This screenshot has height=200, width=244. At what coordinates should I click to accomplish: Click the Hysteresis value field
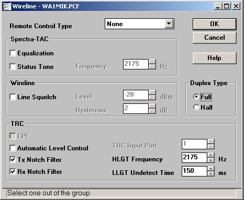coord(136,109)
